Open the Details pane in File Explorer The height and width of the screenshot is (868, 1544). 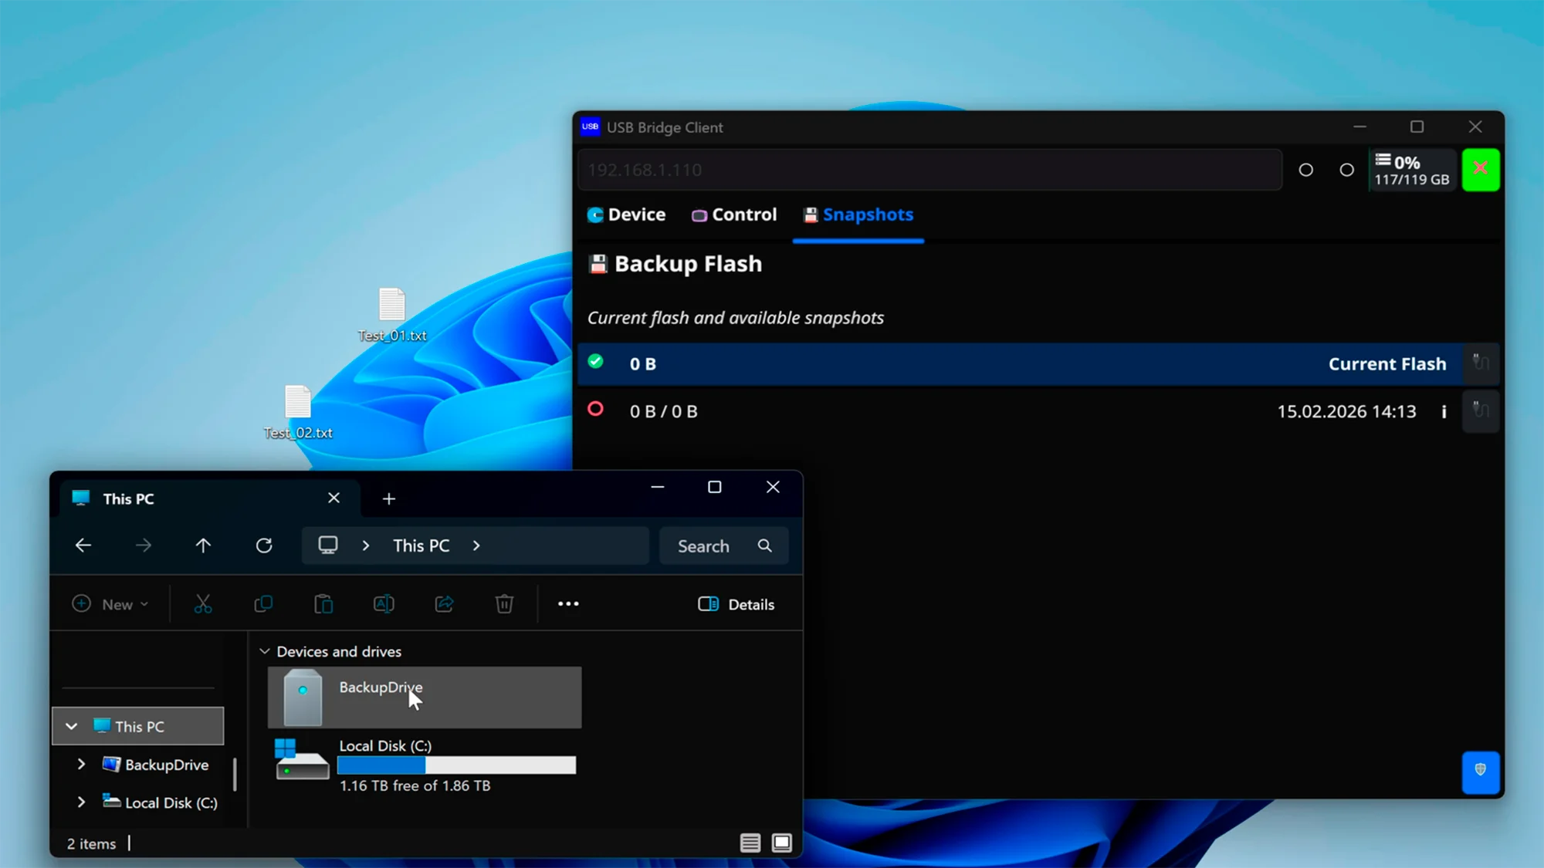[x=735, y=604]
